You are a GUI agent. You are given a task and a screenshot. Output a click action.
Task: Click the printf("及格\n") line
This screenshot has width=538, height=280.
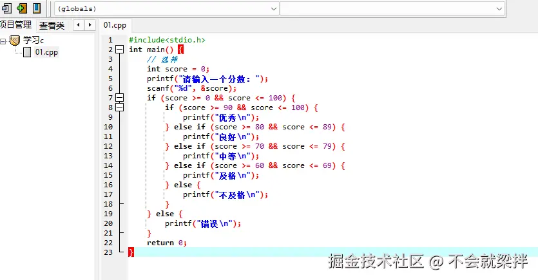[221, 175]
